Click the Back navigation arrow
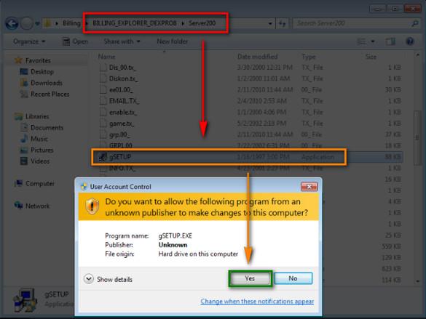426x319 pixels. pos(12,23)
